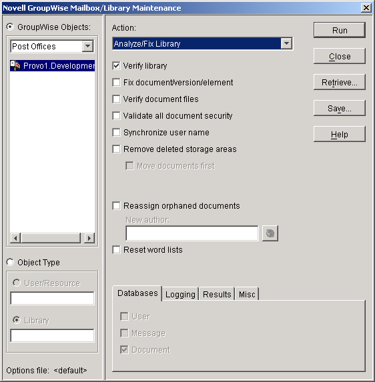Click the browse button beside the New author field
The height and width of the screenshot is (382, 375).
coord(270,233)
